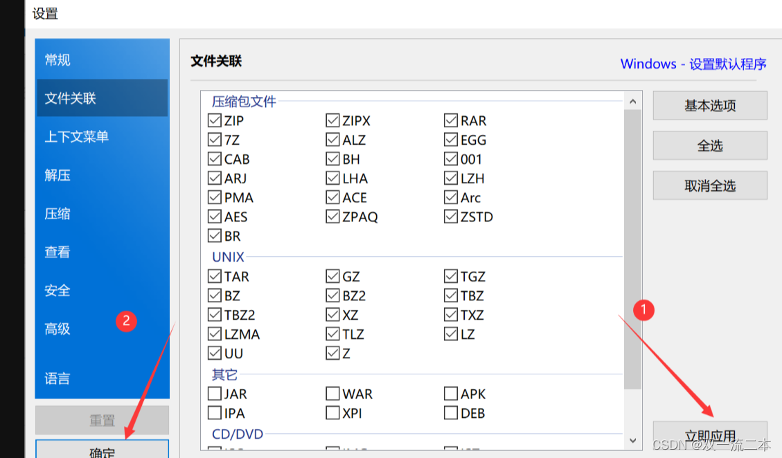Toggle the AES checkbox
The height and width of the screenshot is (458, 782).
215,217
